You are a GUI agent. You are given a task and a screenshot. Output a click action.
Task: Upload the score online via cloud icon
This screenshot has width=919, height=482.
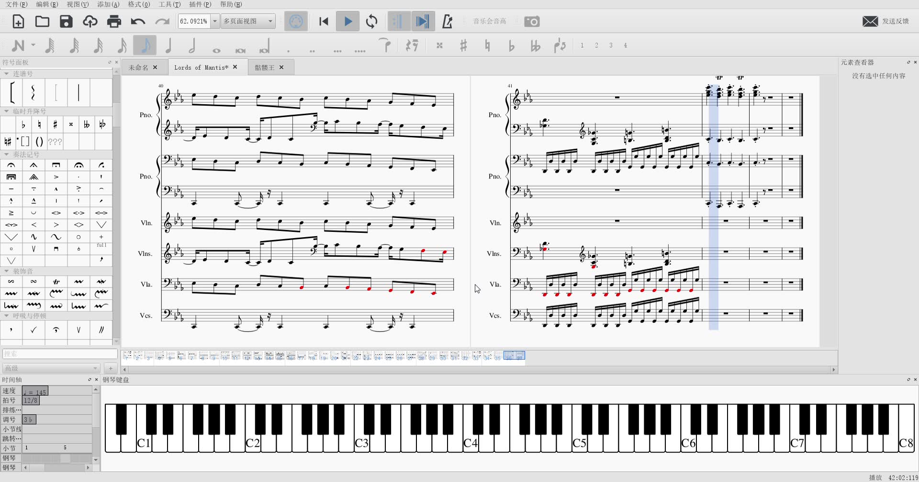click(x=90, y=22)
